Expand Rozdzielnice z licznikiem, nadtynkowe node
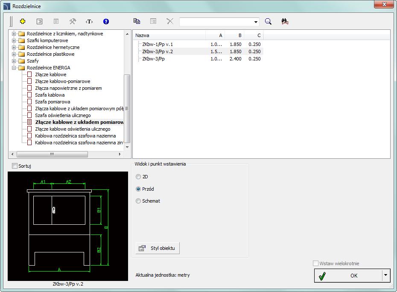Viewport: 397px width, 292px height. (x=14, y=34)
